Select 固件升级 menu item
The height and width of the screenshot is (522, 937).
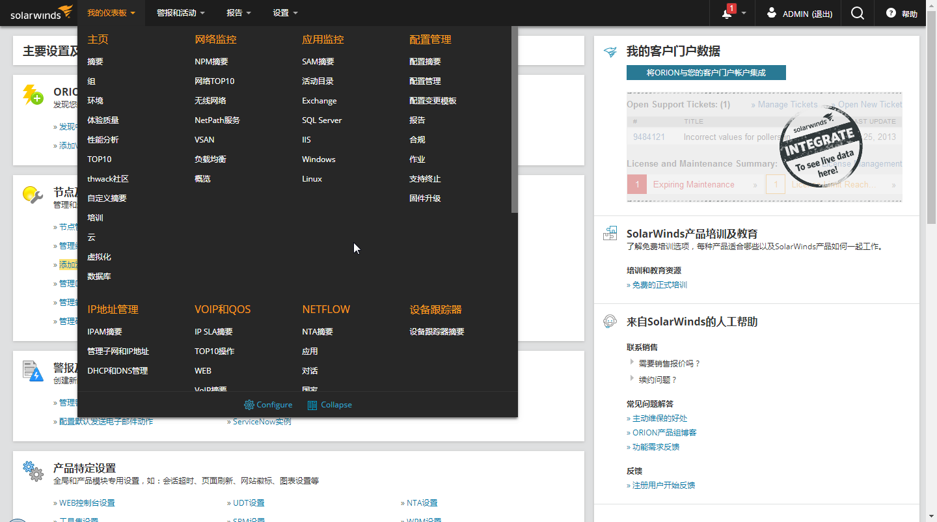pos(425,199)
